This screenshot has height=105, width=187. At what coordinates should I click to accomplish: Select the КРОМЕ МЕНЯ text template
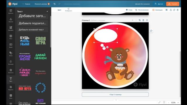tap(25, 57)
